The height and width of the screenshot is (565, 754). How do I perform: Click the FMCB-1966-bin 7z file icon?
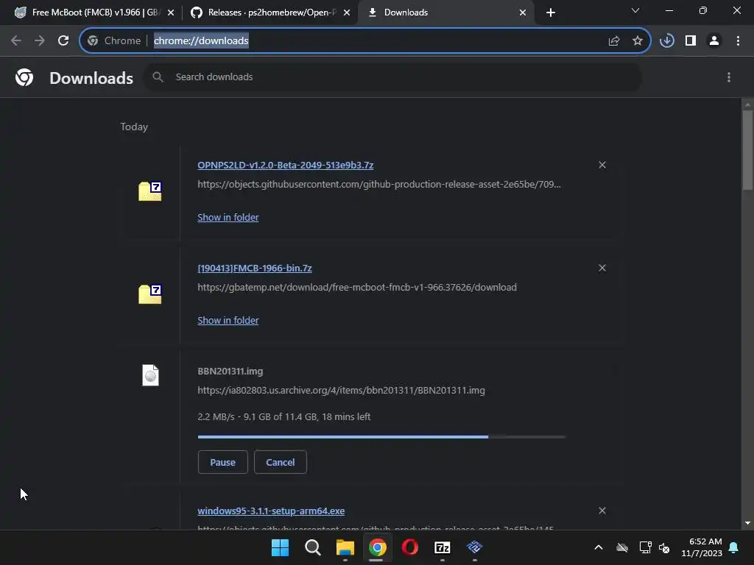point(150,294)
